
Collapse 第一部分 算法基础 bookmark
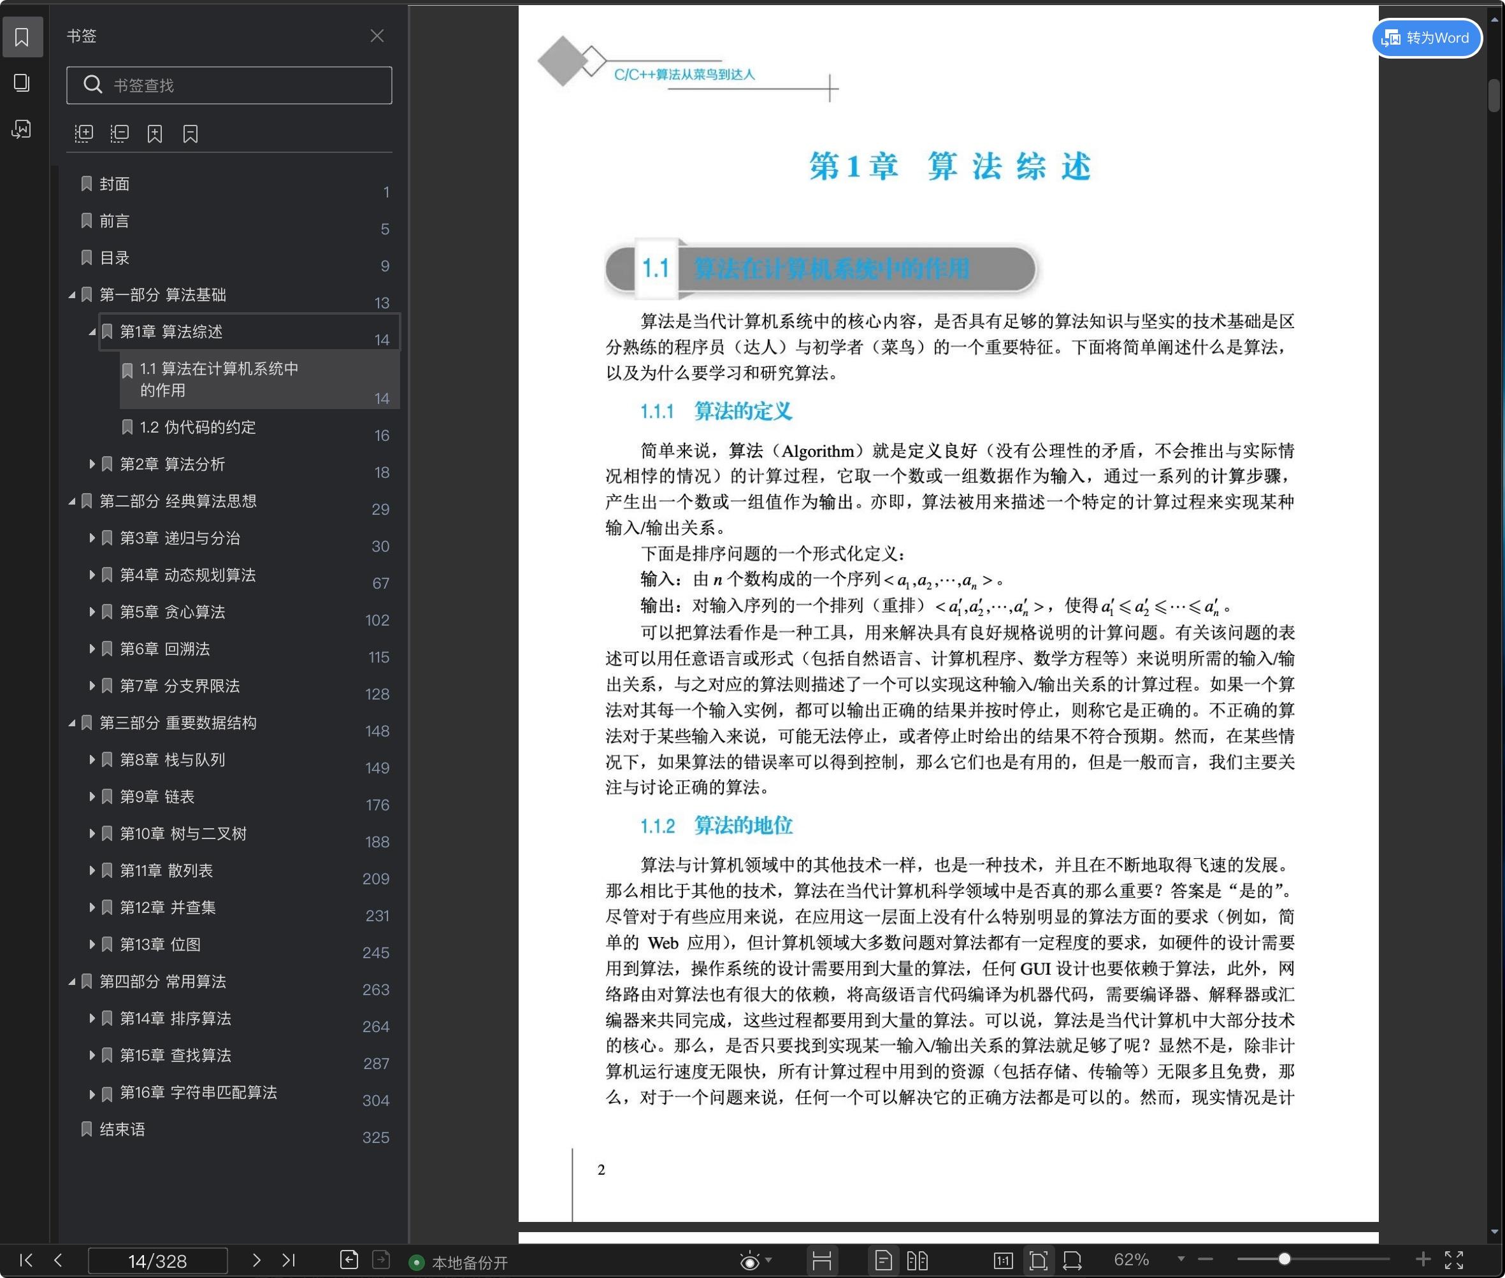tap(72, 295)
